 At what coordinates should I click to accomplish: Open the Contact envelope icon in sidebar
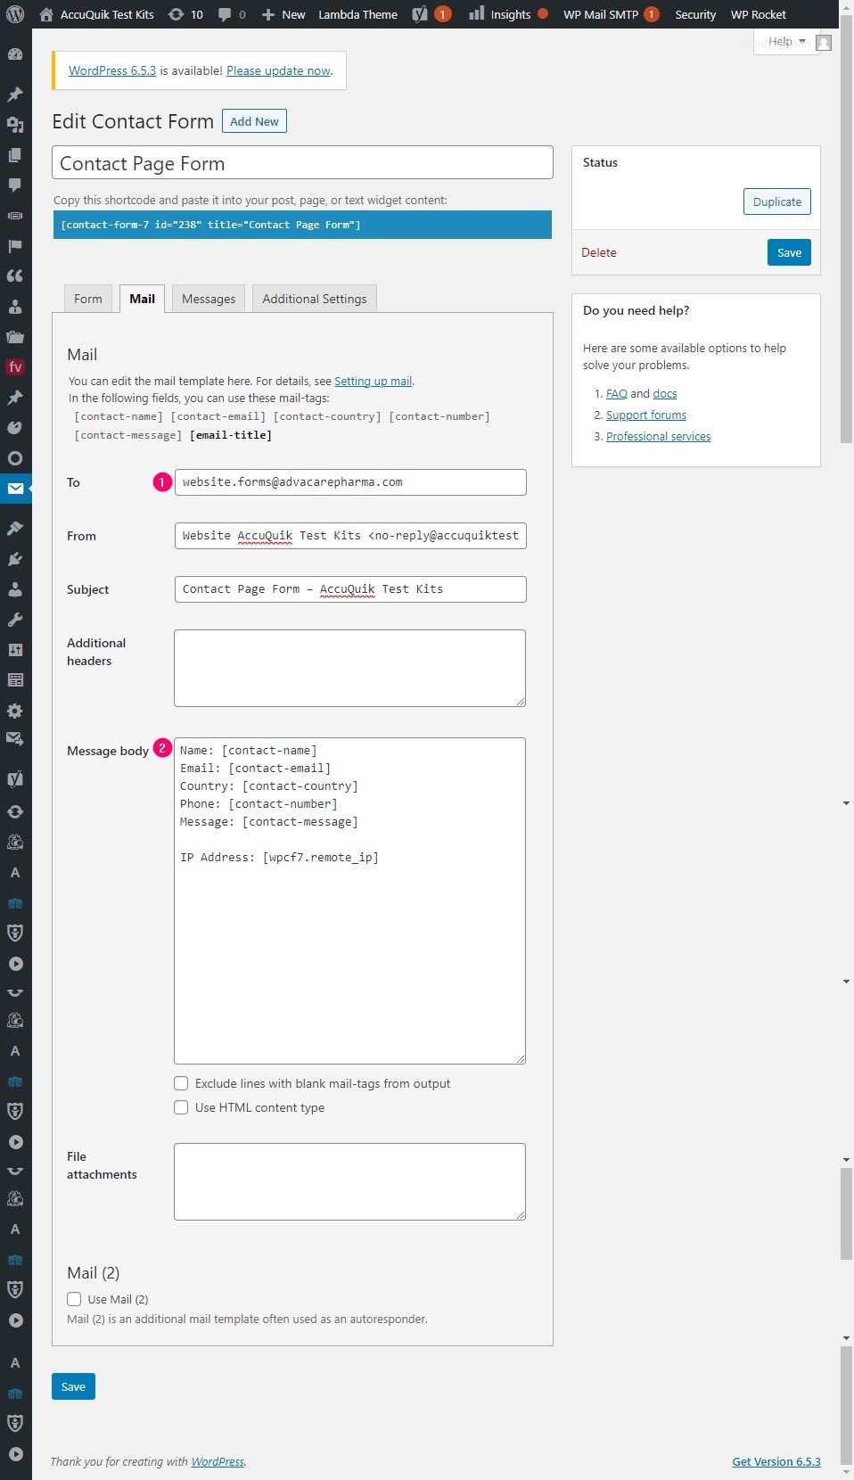click(x=15, y=489)
